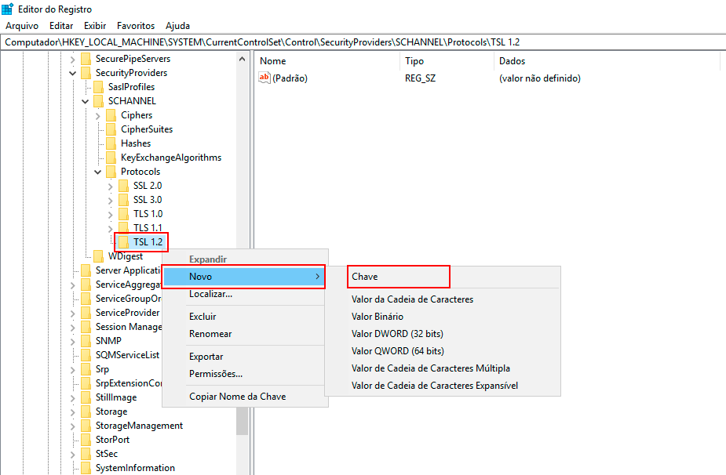This screenshot has height=475, width=726.
Task: Click the StillImage folder icon
Action: pos(86,397)
